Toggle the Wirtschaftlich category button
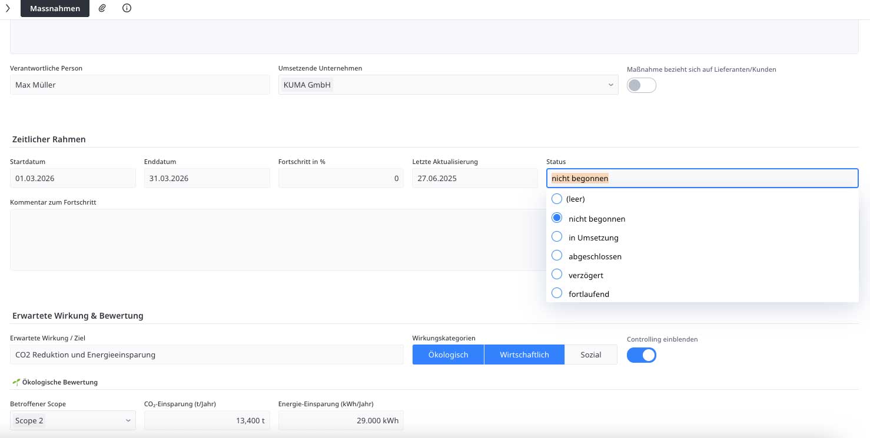The height and width of the screenshot is (438, 870). (524, 355)
